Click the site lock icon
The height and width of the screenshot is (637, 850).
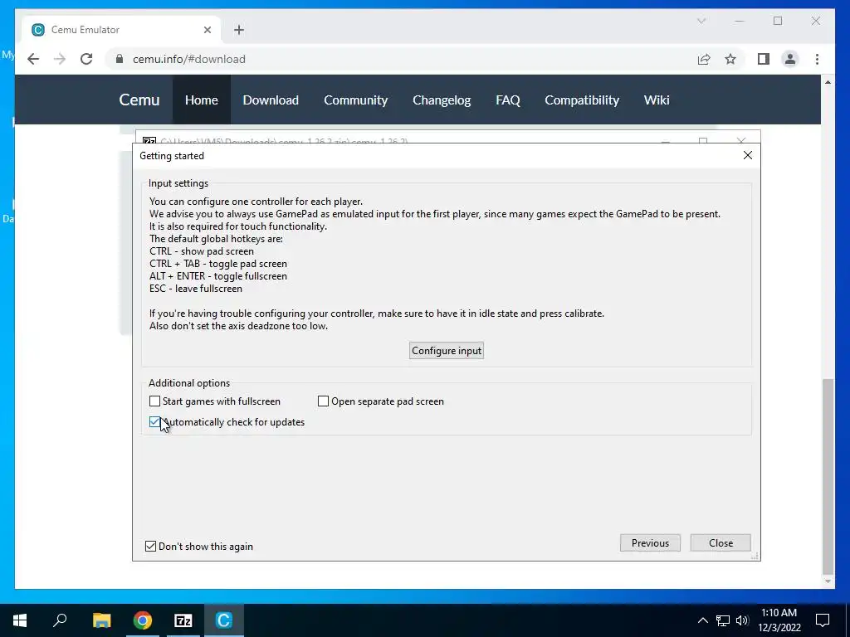[120, 59]
